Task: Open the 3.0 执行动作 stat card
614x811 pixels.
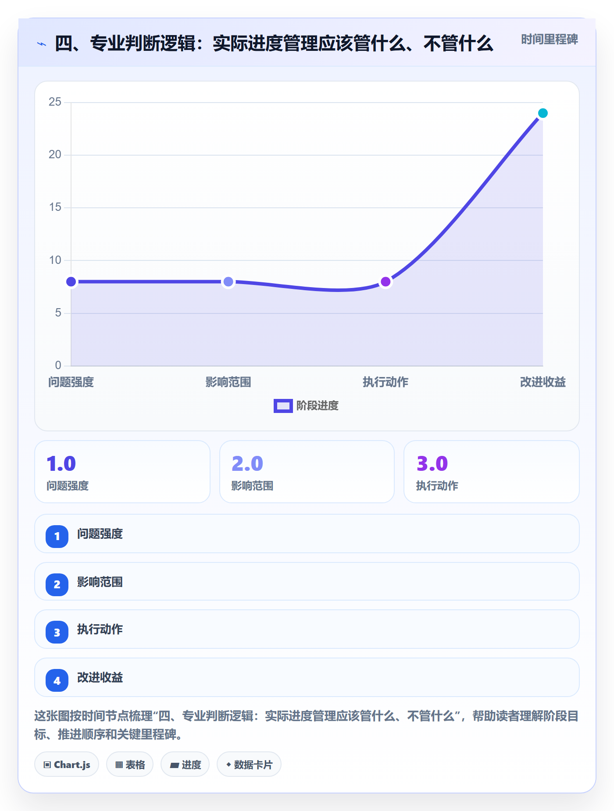Action: (492, 472)
